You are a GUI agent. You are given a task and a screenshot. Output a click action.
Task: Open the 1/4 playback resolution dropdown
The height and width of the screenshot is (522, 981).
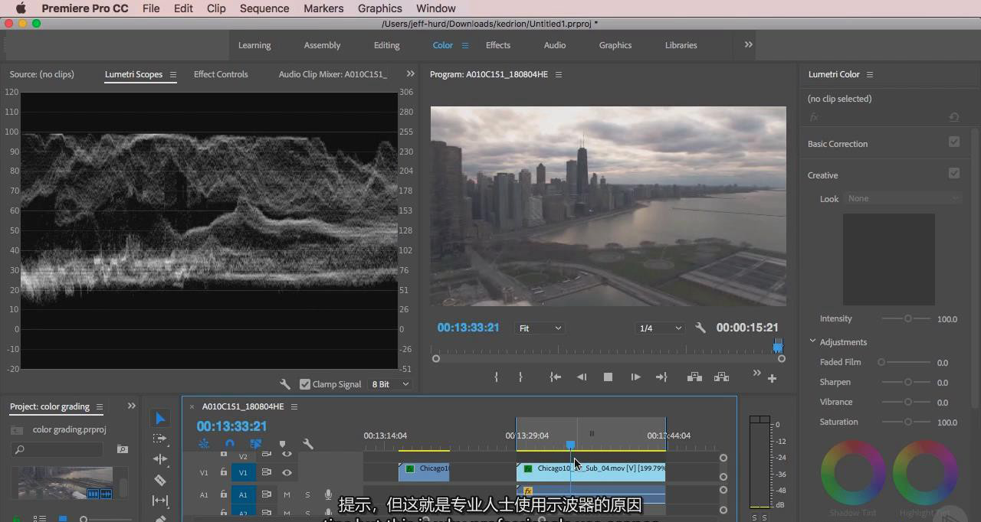[660, 328]
